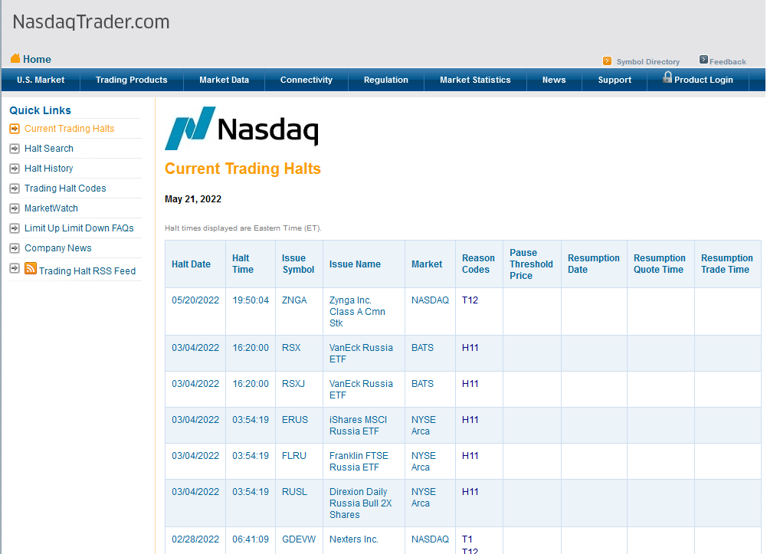Viewport: 767px width, 554px height.
Task: Click the orange RSS feed icon
Action: [31, 268]
